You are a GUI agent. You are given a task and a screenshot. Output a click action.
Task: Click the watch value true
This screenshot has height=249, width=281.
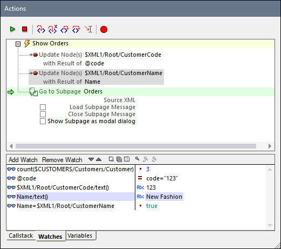(152, 206)
